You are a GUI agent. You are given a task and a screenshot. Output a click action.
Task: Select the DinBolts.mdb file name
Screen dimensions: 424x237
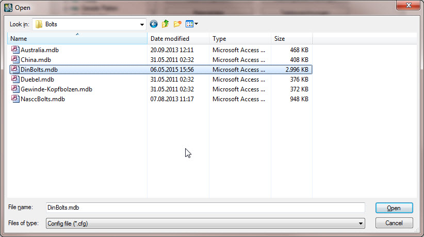39,70
